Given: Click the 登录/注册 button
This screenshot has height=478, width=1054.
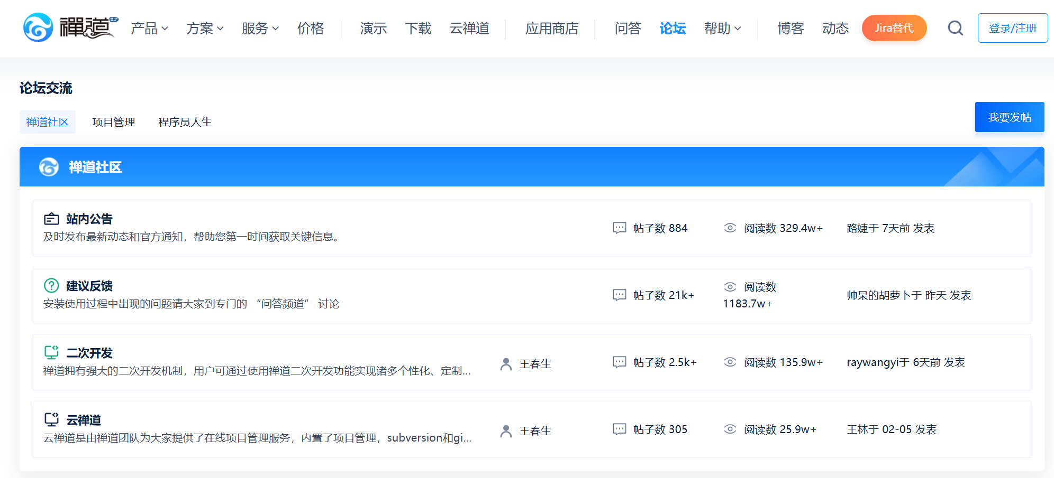Looking at the screenshot, I should (1012, 28).
